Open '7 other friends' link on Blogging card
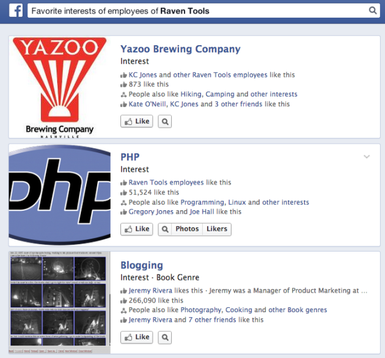The width and height of the screenshot is (385, 358). pyautogui.click(x=213, y=320)
